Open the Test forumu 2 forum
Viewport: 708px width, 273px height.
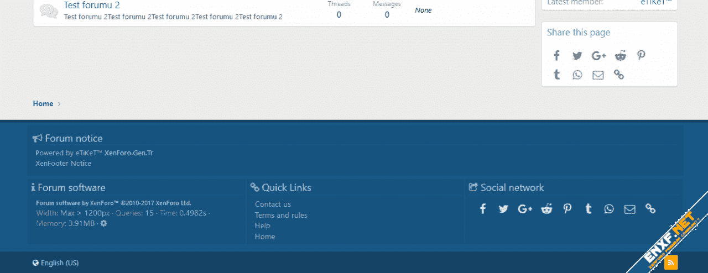92,6
